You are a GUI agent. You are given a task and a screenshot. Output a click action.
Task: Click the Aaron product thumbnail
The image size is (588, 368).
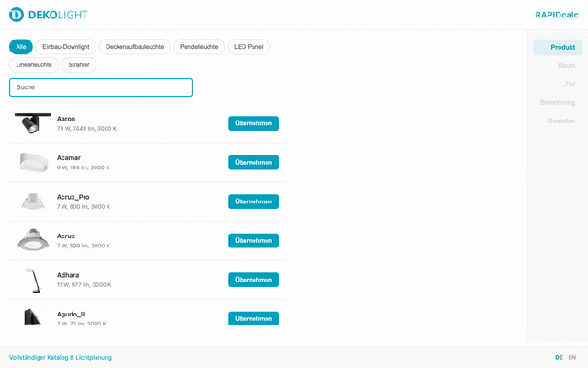[x=33, y=122]
